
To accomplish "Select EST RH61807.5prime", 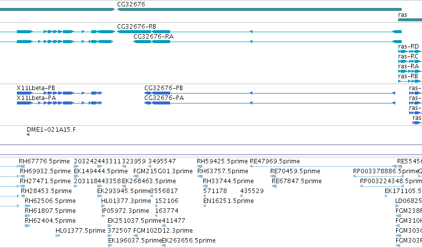I will pos(50,211).
